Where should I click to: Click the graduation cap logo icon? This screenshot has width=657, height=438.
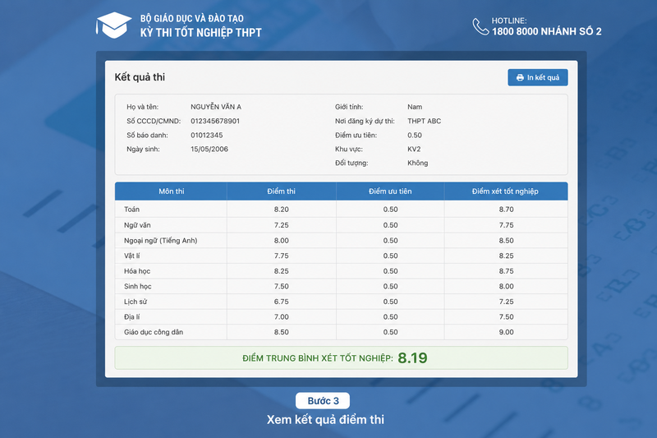tap(113, 25)
